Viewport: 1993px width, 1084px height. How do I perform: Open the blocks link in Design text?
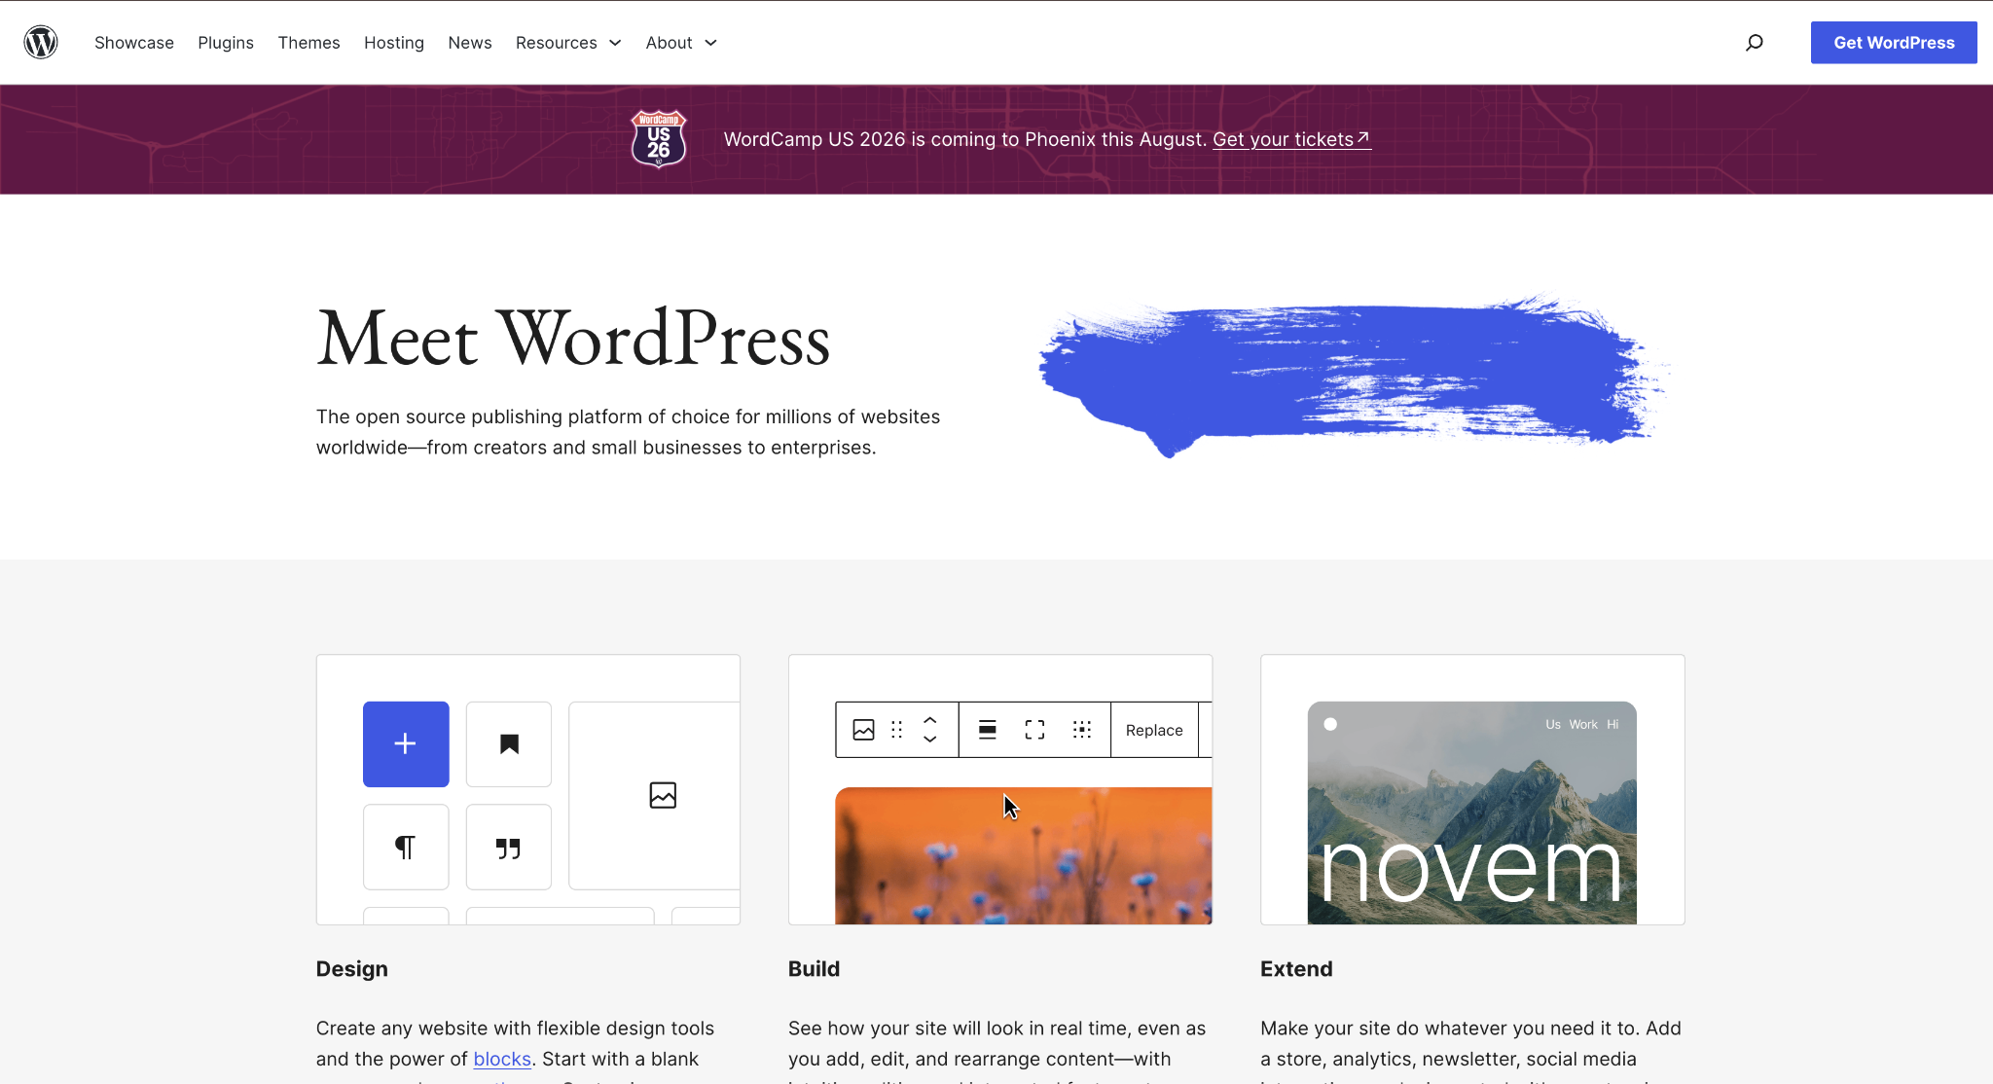pyautogui.click(x=502, y=1059)
